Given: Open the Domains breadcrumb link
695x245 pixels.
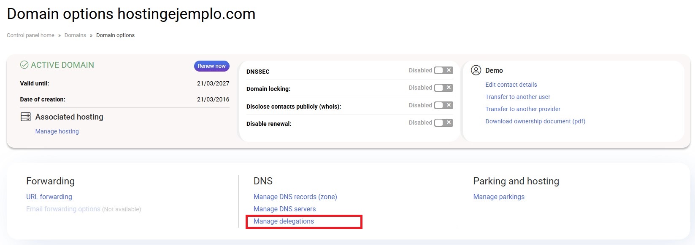Looking at the screenshot, I should pos(75,35).
